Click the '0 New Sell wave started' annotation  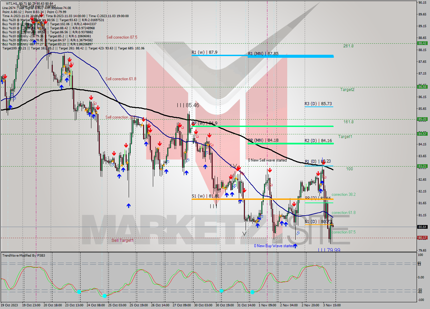[x=267, y=160]
